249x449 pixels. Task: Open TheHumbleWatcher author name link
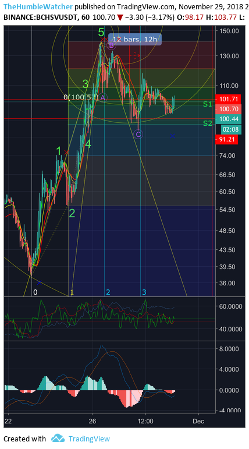(x=38, y=6)
